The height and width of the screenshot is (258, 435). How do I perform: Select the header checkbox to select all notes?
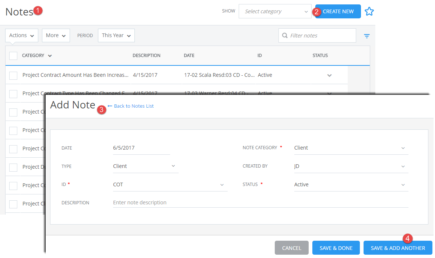(x=13, y=55)
